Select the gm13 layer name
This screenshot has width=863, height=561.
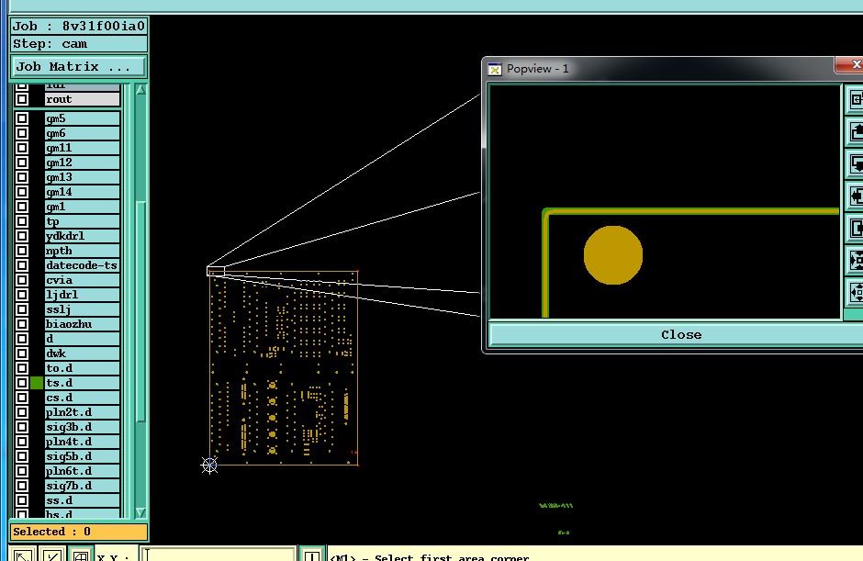pyautogui.click(x=82, y=177)
